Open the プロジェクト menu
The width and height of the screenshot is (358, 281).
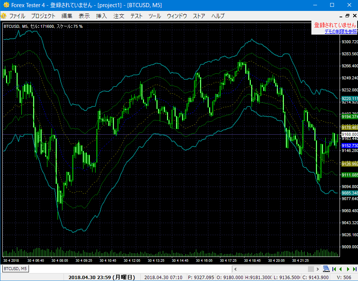click(43, 16)
